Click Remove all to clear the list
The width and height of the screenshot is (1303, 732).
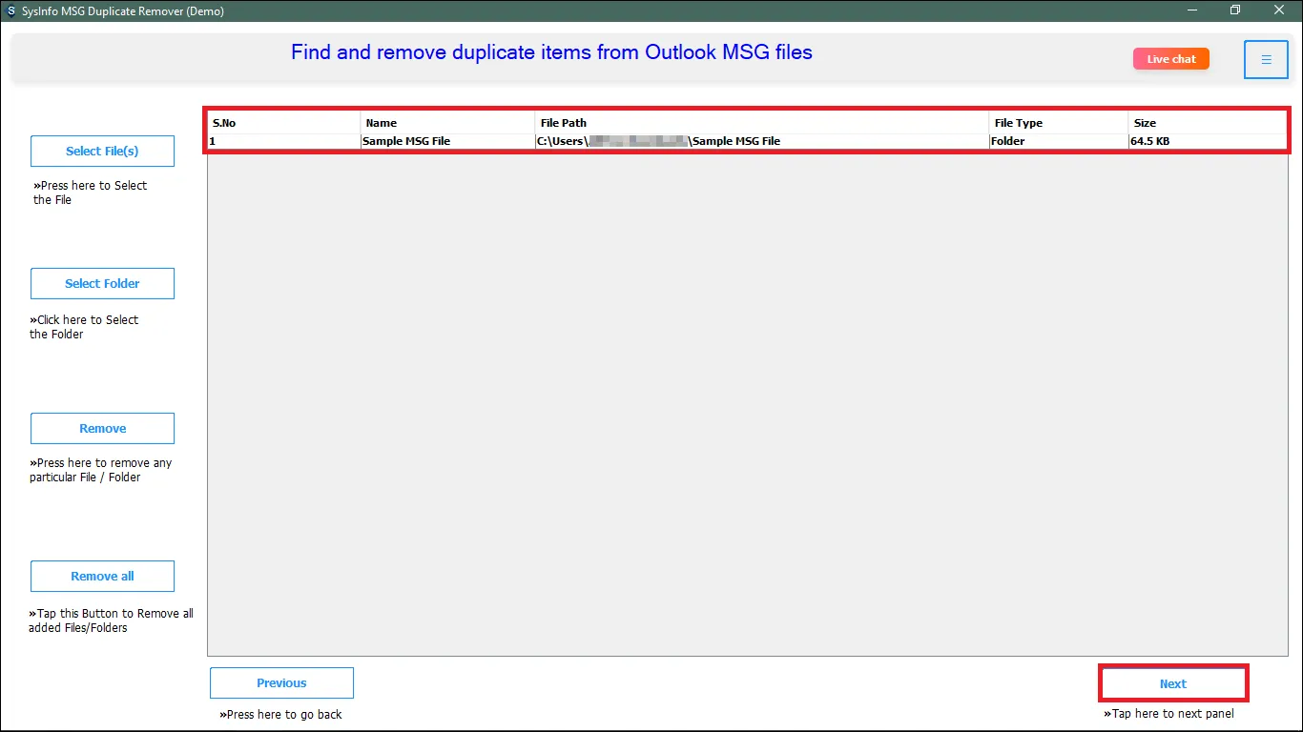point(102,576)
